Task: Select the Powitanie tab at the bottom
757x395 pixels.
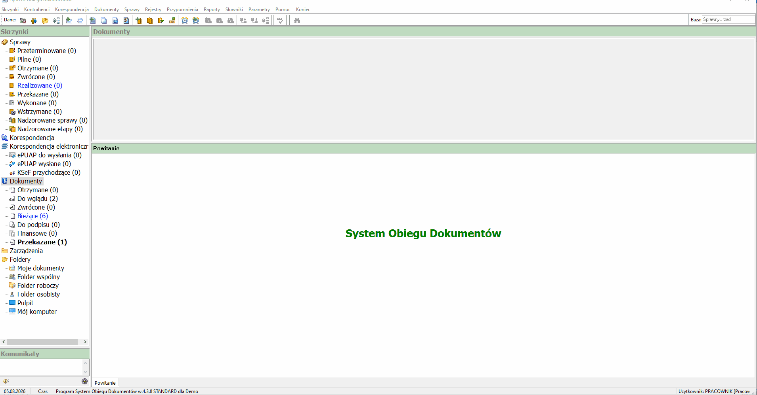Action: pos(105,383)
